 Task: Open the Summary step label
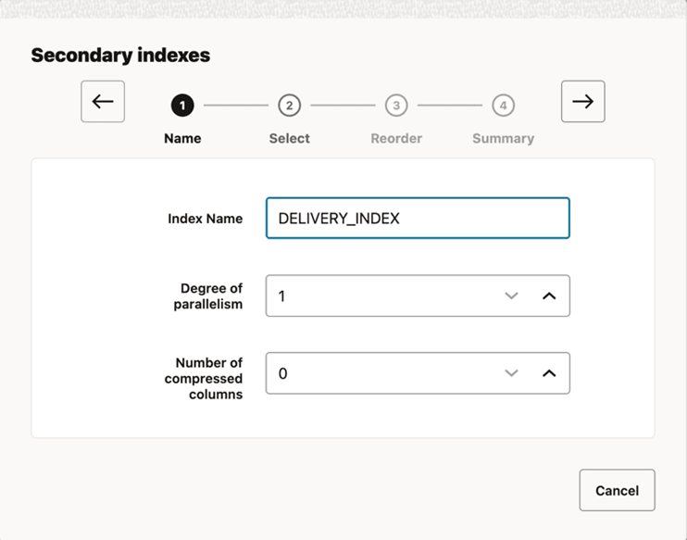click(x=503, y=138)
